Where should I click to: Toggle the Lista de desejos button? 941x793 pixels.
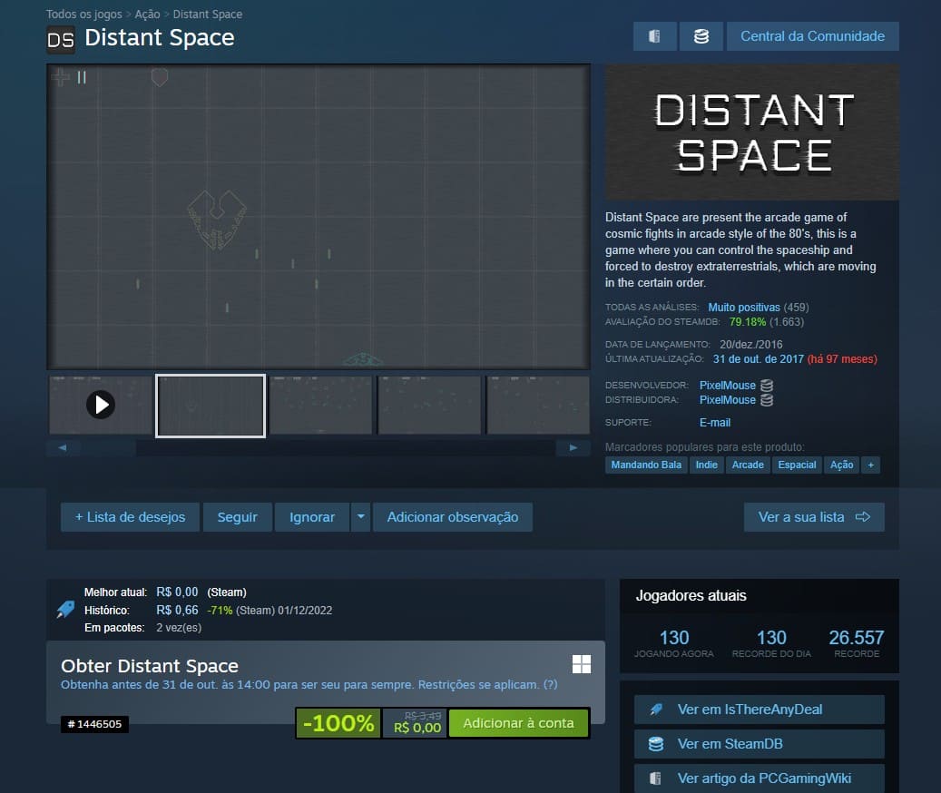pyautogui.click(x=130, y=517)
